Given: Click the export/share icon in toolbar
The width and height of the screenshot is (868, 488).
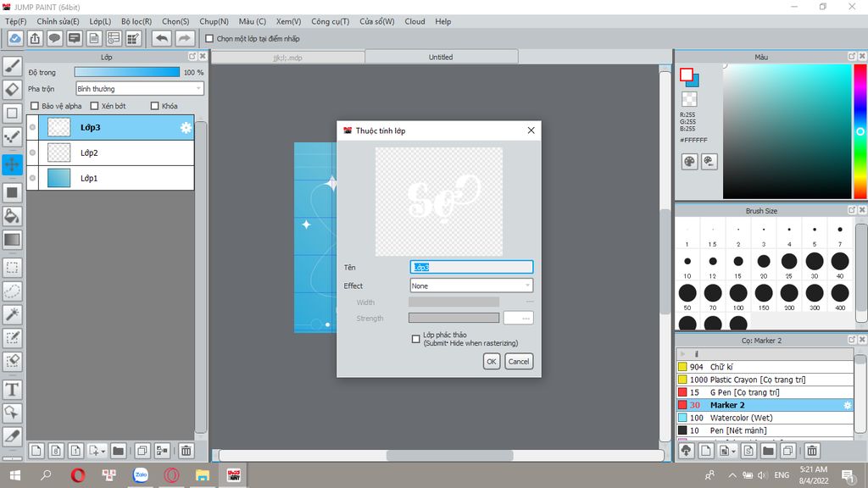Looking at the screenshot, I should pos(35,39).
